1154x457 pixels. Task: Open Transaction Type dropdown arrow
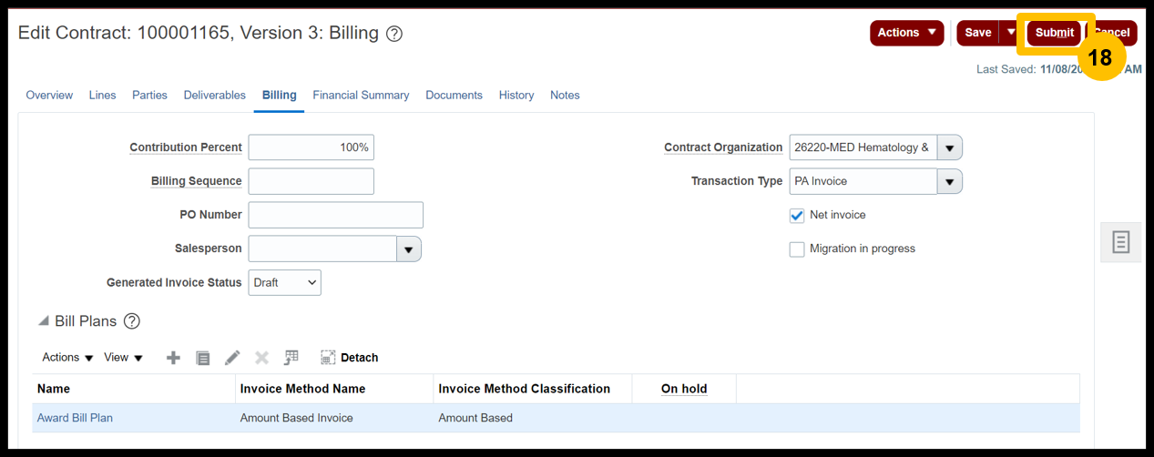pyautogui.click(x=949, y=182)
